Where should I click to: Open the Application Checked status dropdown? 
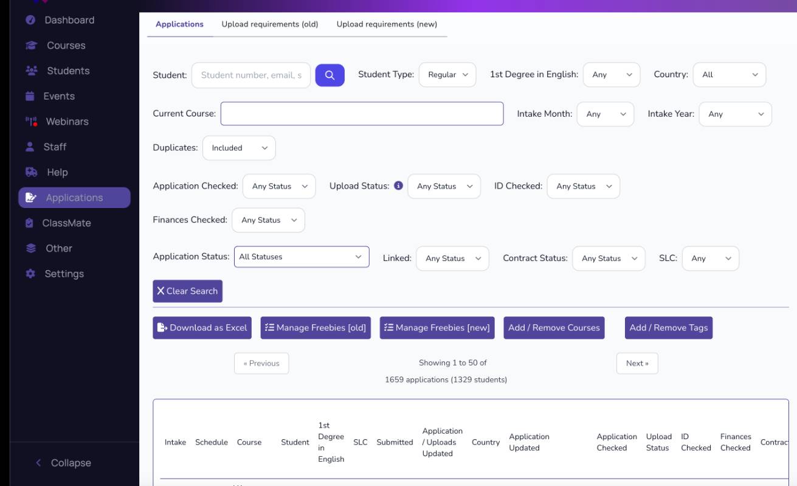pos(279,186)
